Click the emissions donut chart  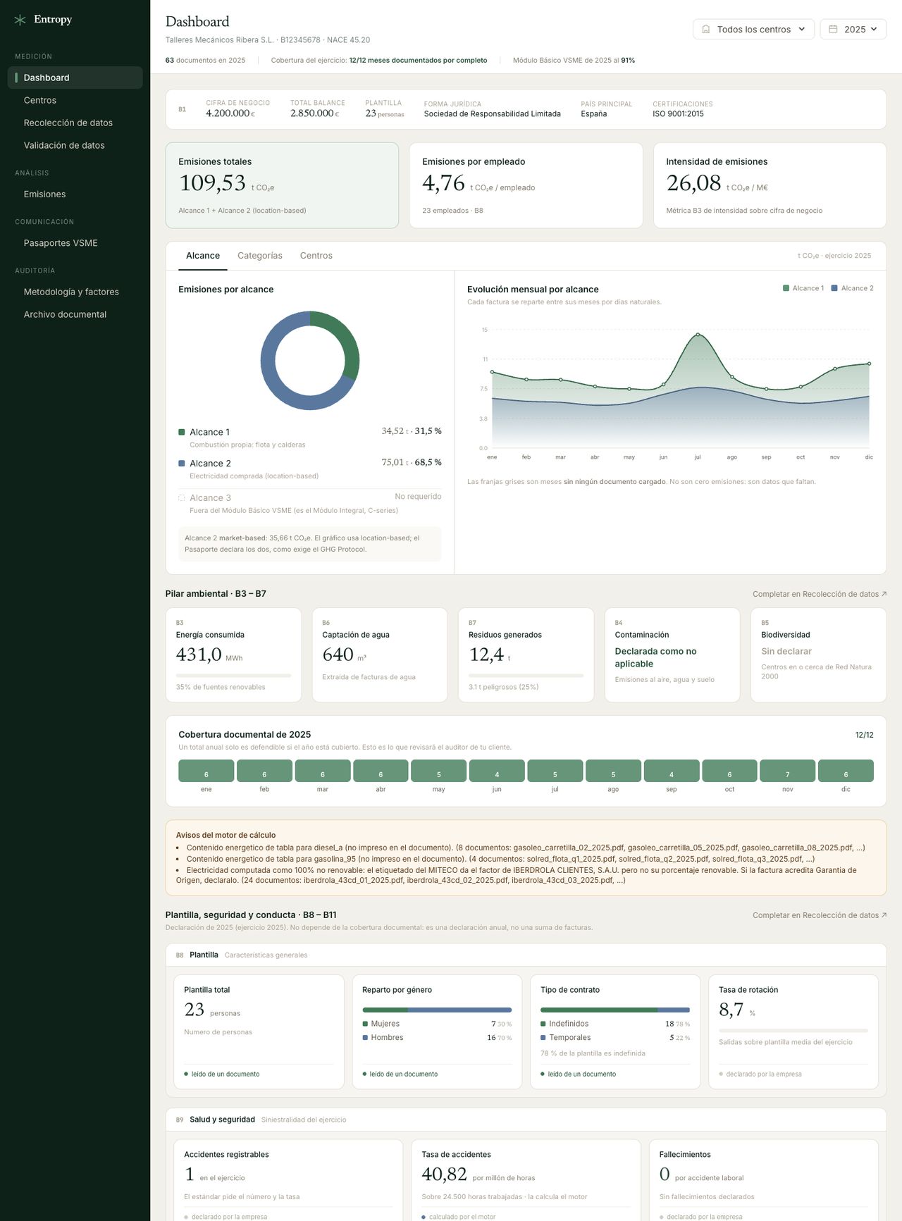pyautogui.click(x=310, y=361)
